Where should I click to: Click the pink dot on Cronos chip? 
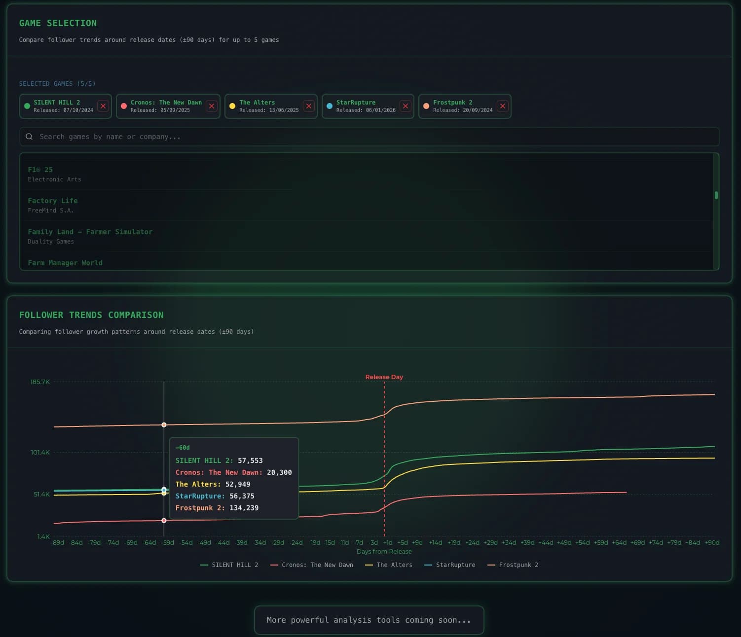pos(124,106)
